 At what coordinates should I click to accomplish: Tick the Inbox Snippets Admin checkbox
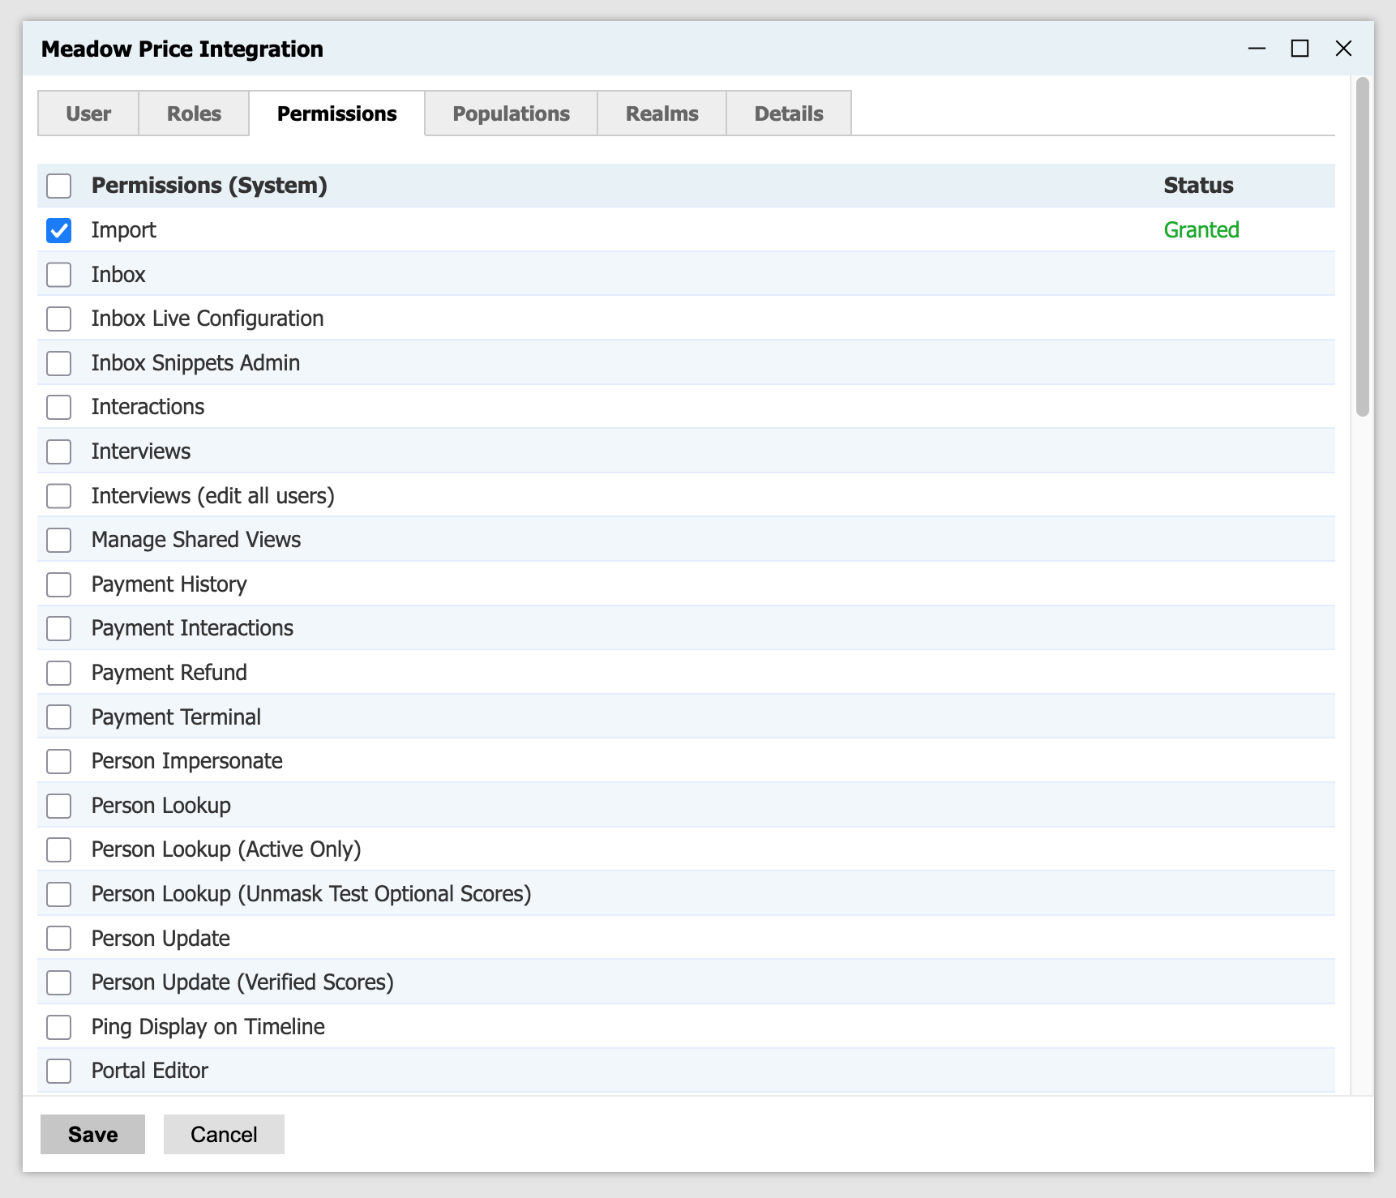tap(58, 363)
